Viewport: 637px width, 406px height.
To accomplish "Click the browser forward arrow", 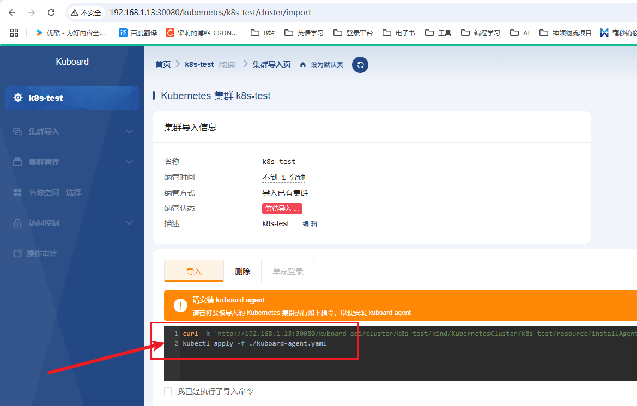I will click(x=32, y=13).
